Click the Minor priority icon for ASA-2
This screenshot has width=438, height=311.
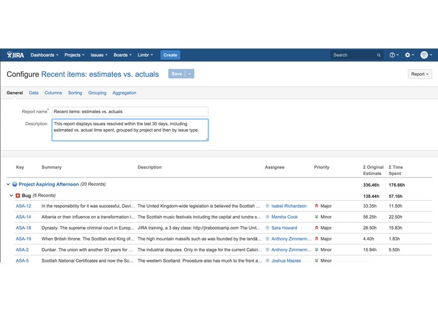(316, 250)
